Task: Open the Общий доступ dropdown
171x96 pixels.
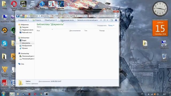Action: pos(50,20)
